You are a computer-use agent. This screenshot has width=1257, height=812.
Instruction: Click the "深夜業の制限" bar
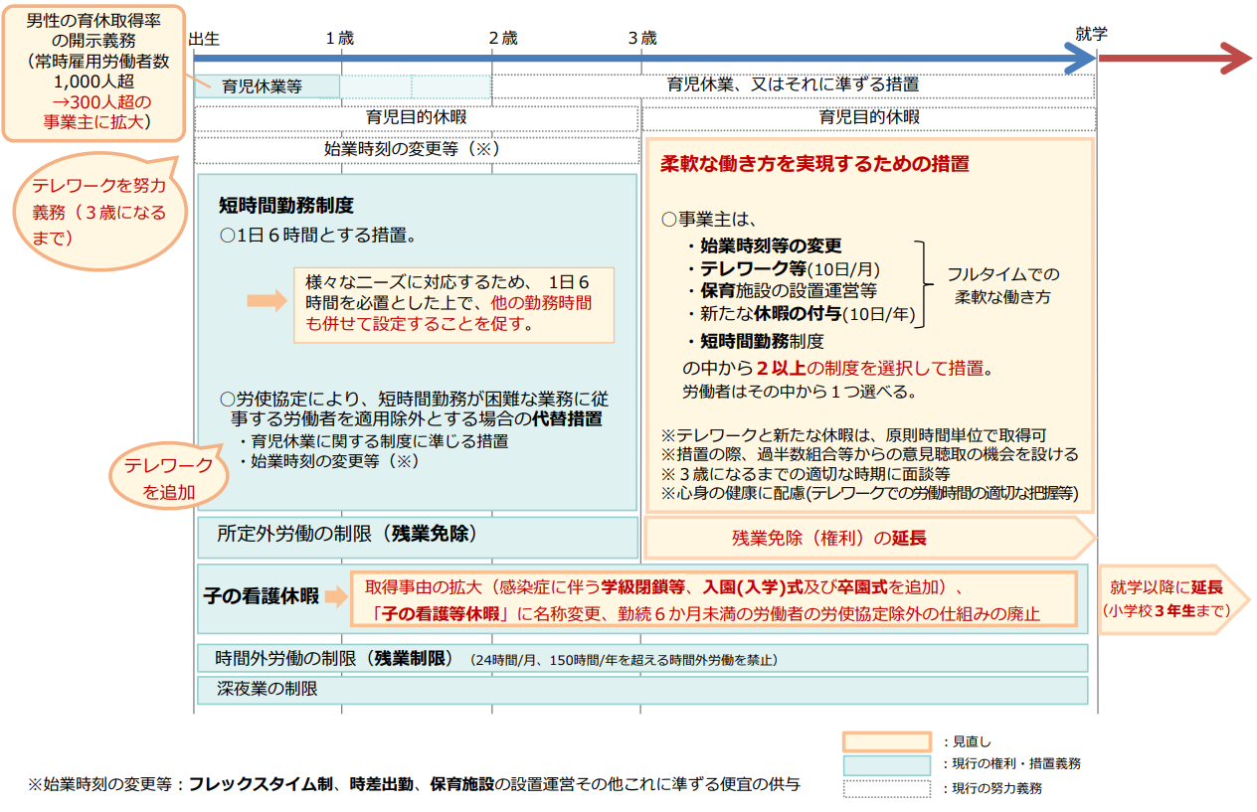click(641, 690)
